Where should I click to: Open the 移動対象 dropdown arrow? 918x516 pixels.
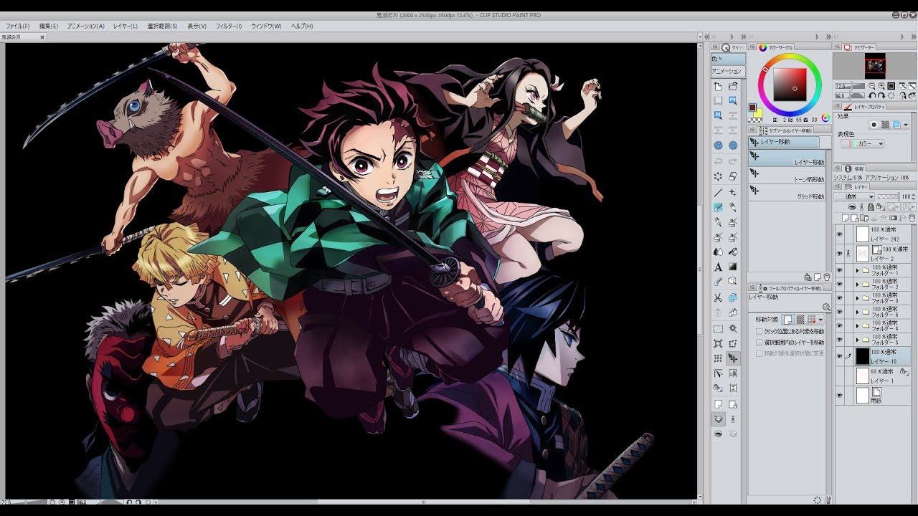click(821, 320)
